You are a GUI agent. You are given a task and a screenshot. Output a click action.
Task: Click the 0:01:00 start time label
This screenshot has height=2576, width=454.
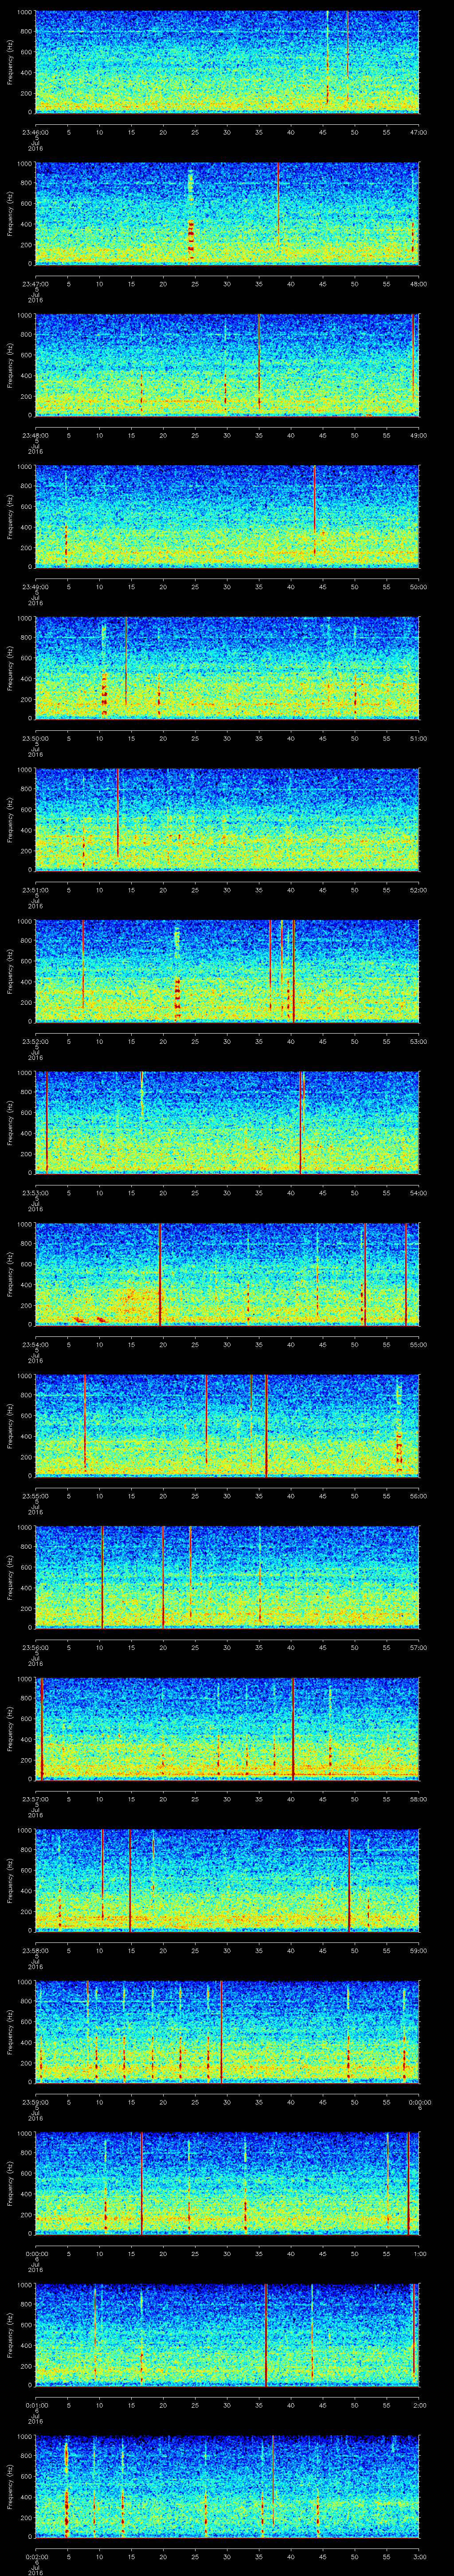tap(36, 2405)
